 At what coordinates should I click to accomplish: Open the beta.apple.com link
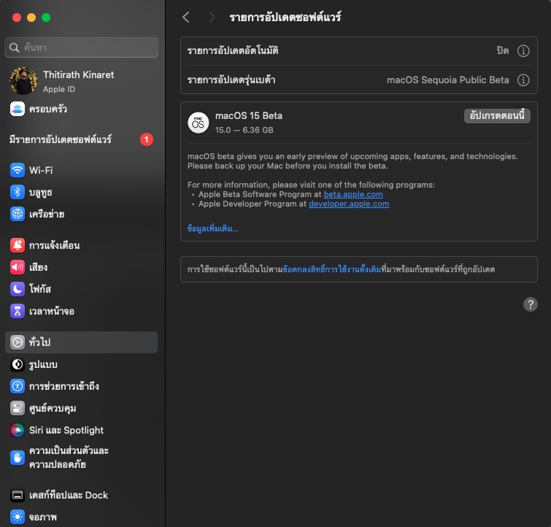click(x=353, y=195)
